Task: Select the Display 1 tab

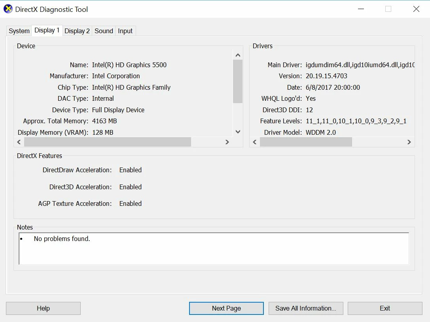Action: [x=47, y=30]
